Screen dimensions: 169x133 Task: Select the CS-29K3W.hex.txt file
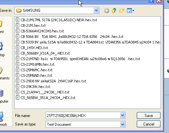[35, 87]
